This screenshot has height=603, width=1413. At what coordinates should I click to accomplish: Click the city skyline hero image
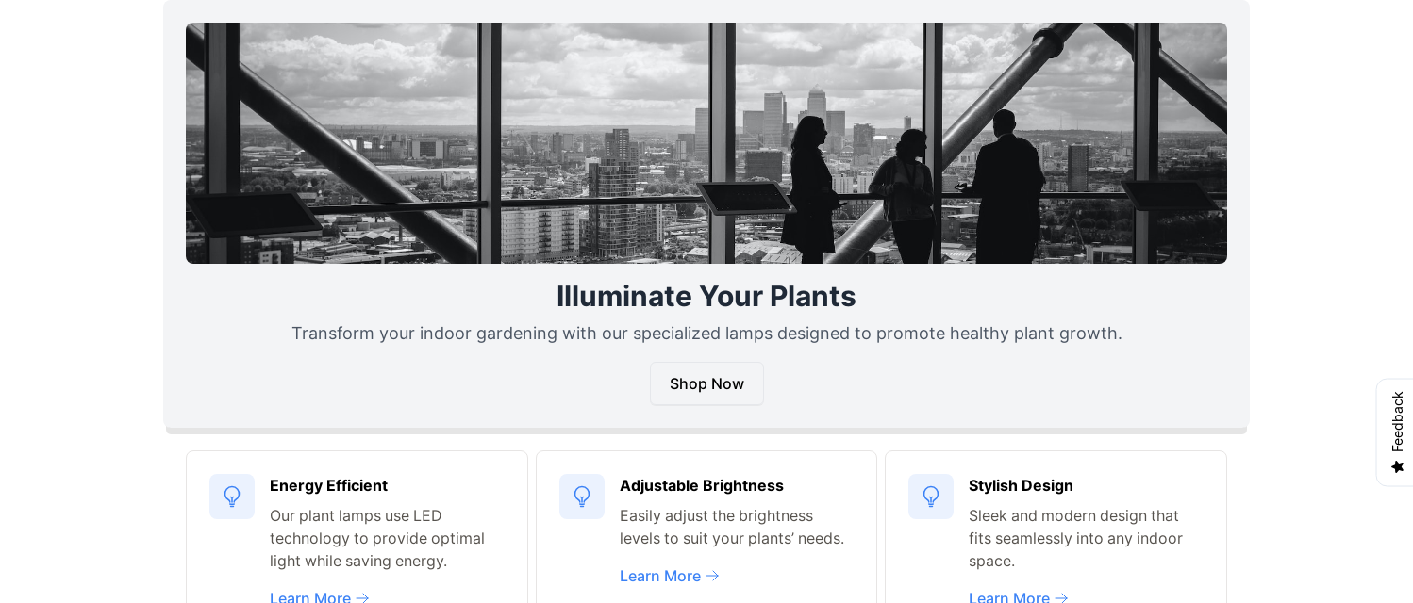[x=706, y=143]
